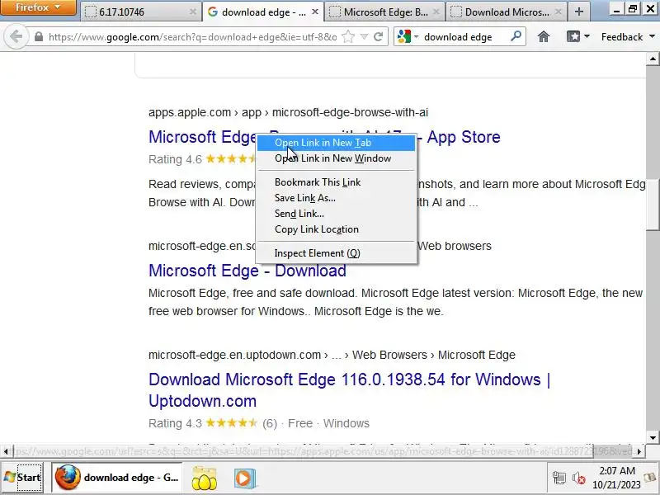Choose Send Link...
The image size is (660, 495).
point(337,214)
